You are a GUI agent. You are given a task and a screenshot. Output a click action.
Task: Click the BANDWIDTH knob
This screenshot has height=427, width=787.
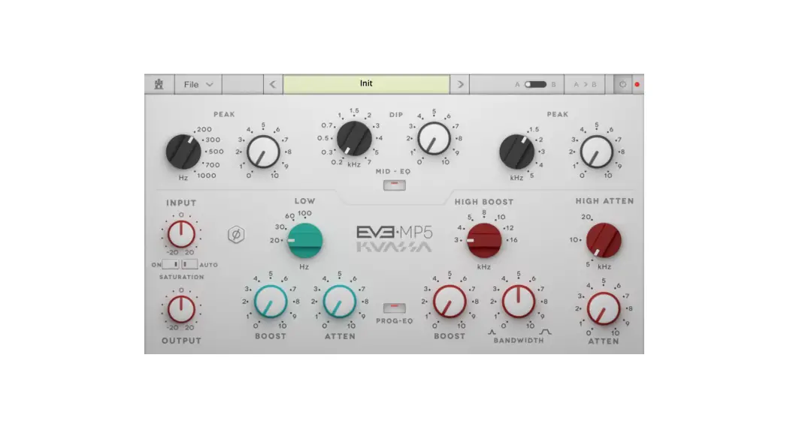[x=518, y=302]
